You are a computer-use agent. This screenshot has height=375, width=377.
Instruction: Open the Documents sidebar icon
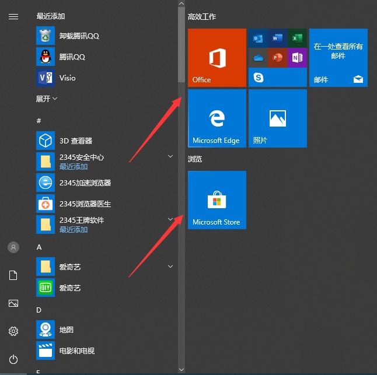click(13, 275)
